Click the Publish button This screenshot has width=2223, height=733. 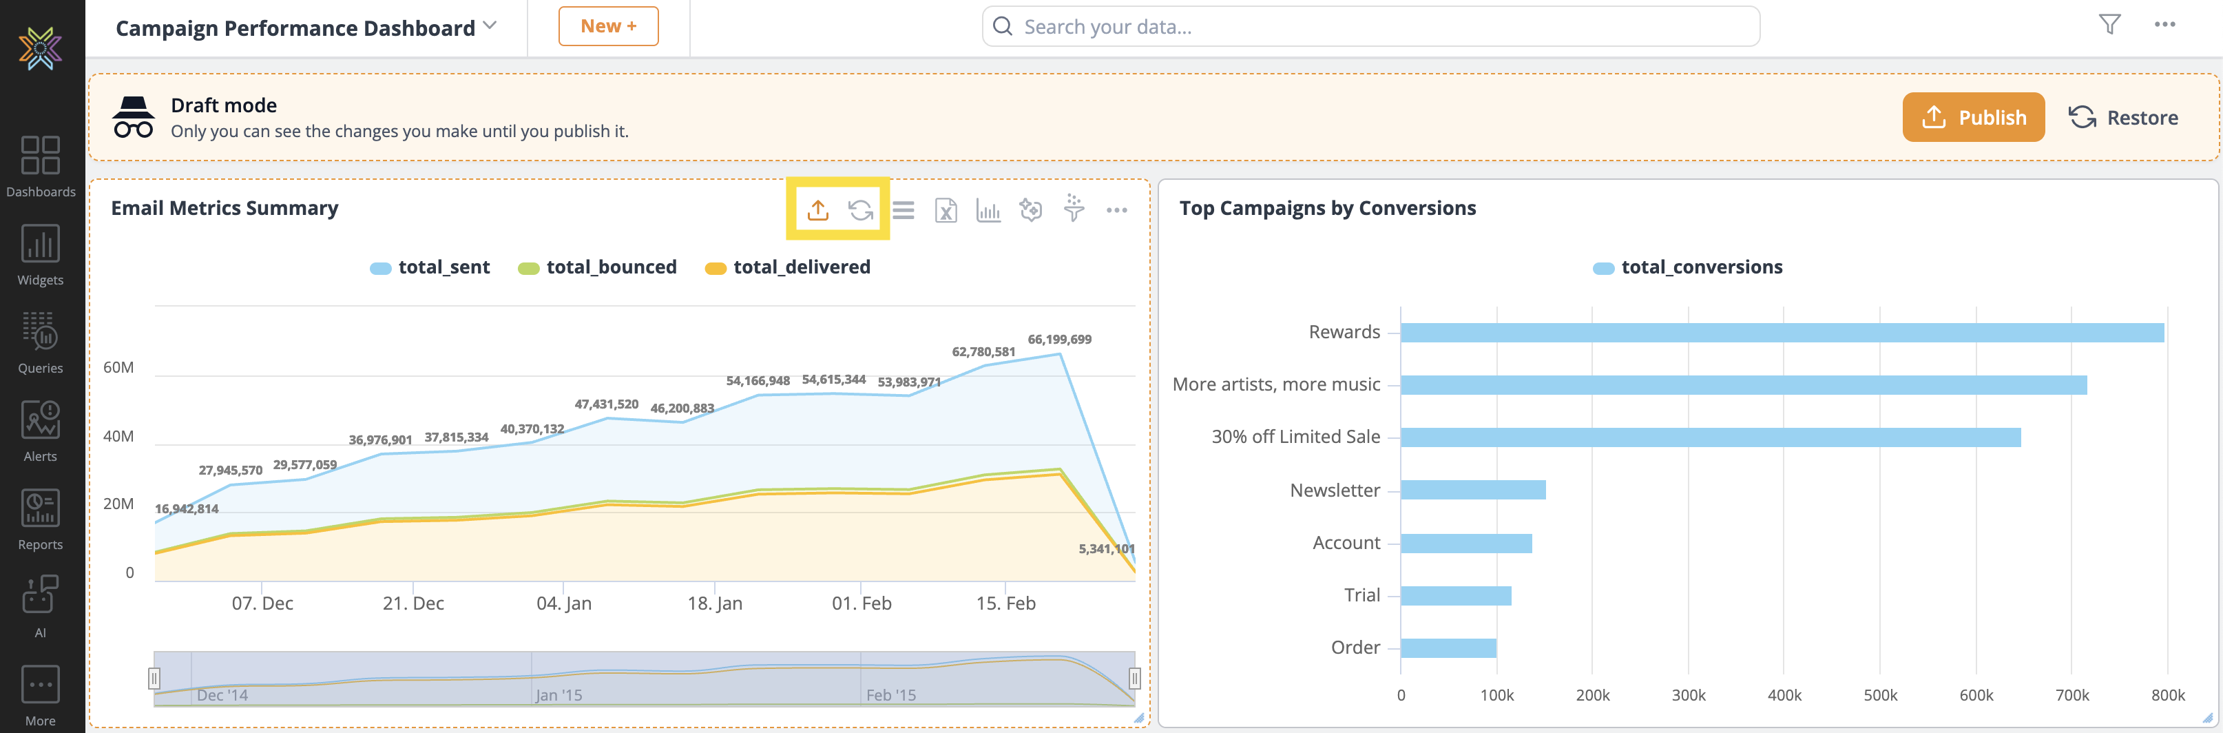(x=1973, y=117)
